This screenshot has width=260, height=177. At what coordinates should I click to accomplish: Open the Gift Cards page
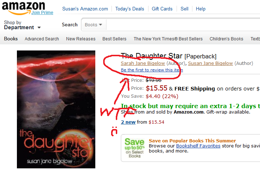pyautogui.click(x=162, y=9)
